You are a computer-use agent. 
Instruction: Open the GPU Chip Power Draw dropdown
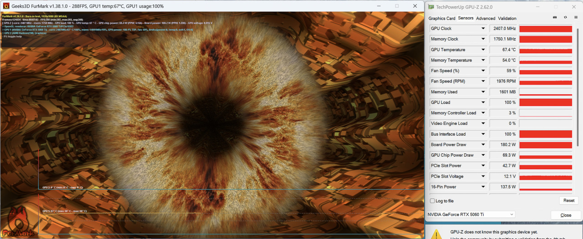point(483,155)
